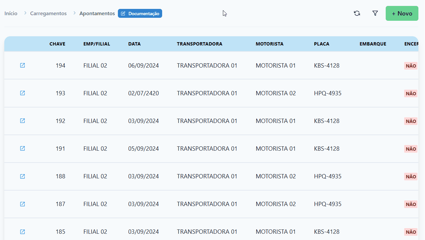
Task: Sort by the CHAVE column header
Action: point(57,44)
